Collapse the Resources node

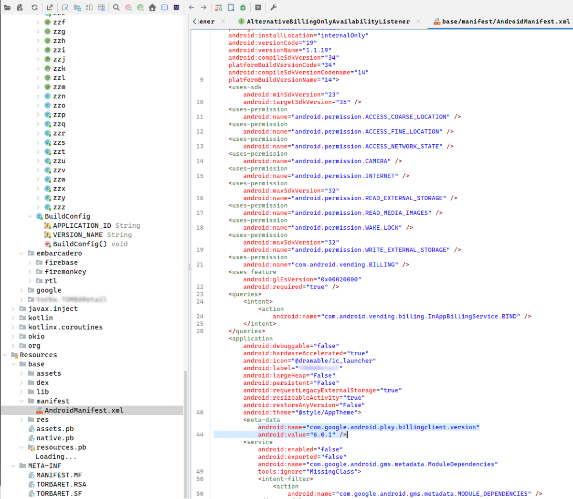click(x=5, y=355)
